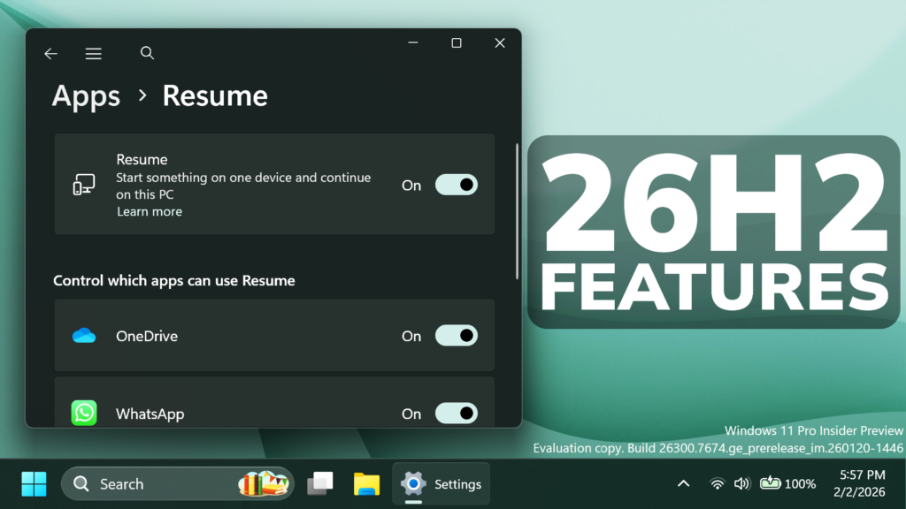Open the Wi-Fi network status icon
The image size is (906, 509).
[x=717, y=484]
